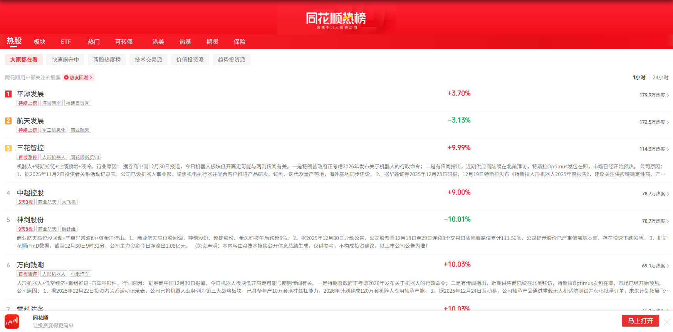Open stock 航天发展

30,121
